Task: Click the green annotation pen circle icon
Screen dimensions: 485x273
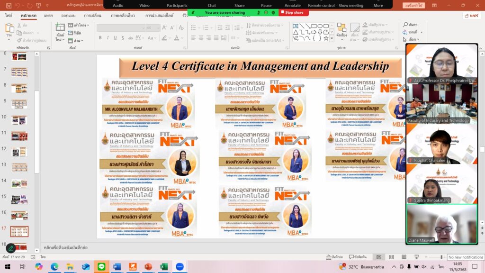Action: tap(10, 248)
